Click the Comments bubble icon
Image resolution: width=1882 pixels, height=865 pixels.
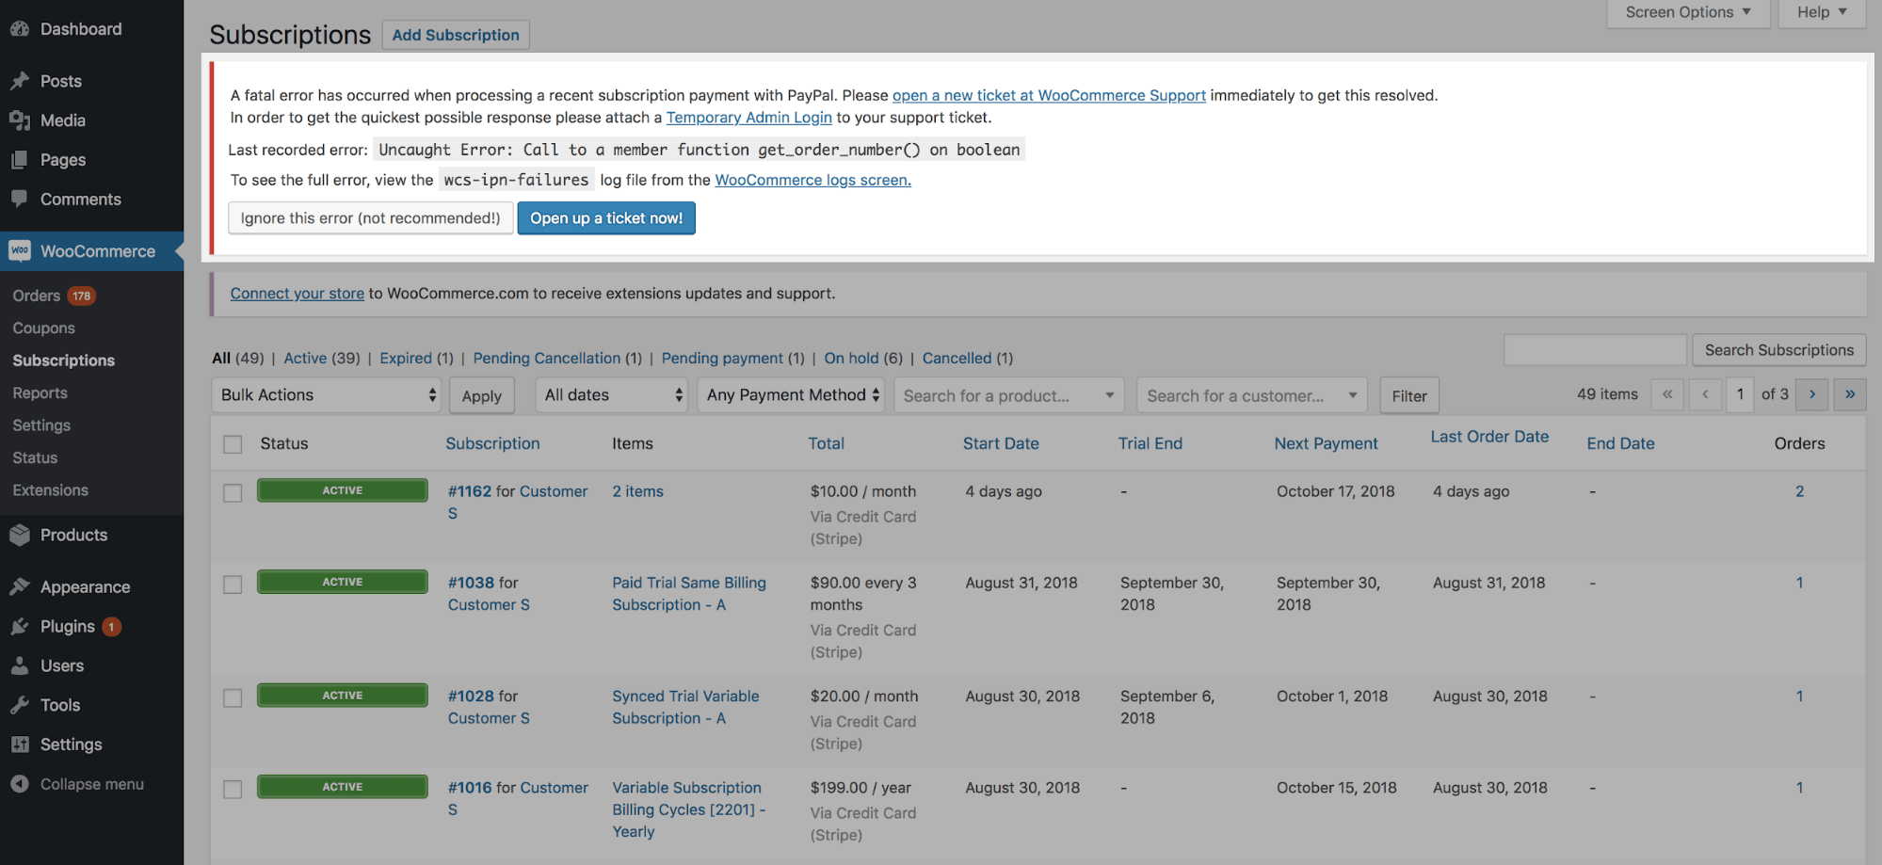click(20, 199)
